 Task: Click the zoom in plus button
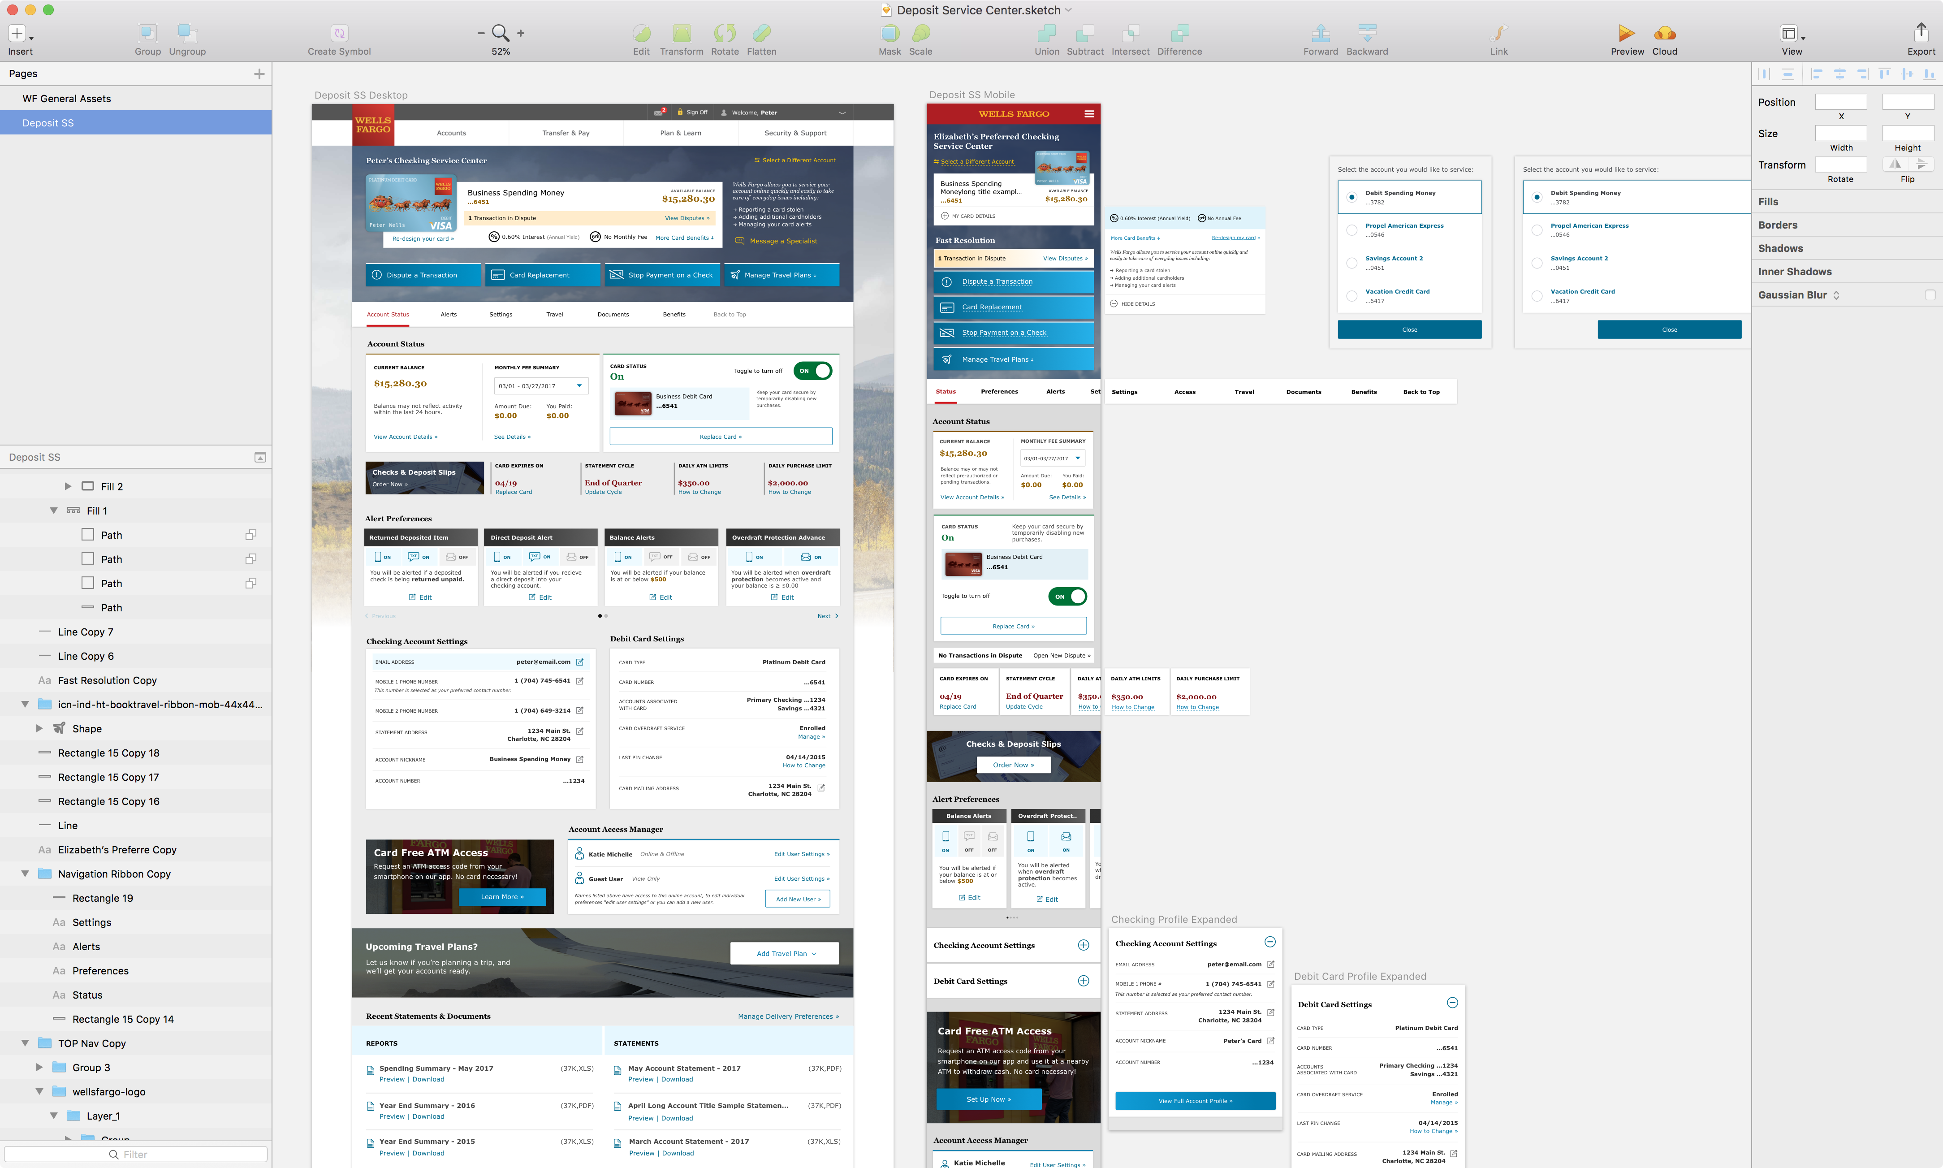tap(520, 33)
